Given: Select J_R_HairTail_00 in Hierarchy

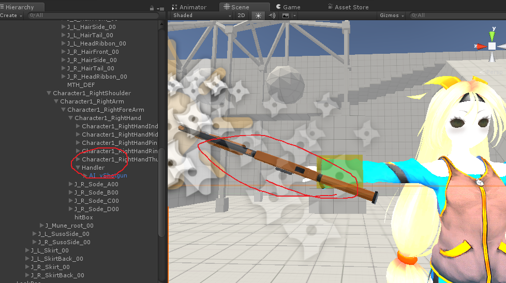Looking at the screenshot, I should 91,68.
